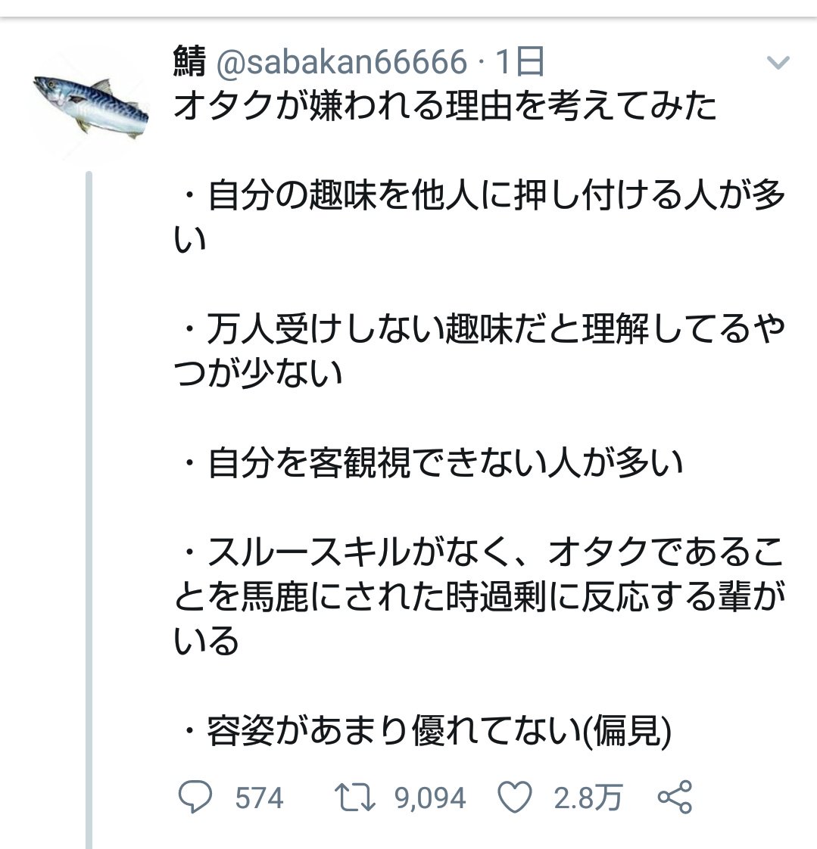Viewport: 817px width, 849px height.
Task: Open the 鯖 display name profile
Action: point(189,61)
